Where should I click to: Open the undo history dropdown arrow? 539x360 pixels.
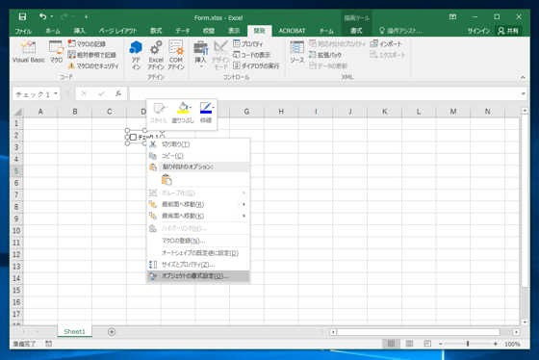pyautogui.click(x=52, y=16)
